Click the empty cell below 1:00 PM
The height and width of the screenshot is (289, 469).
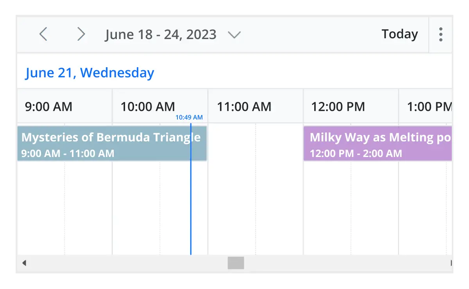[x=426, y=203]
